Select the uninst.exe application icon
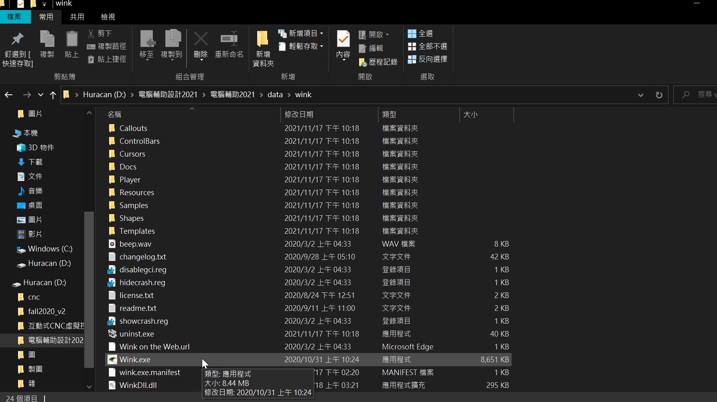The height and width of the screenshot is (402, 717). 112,334
